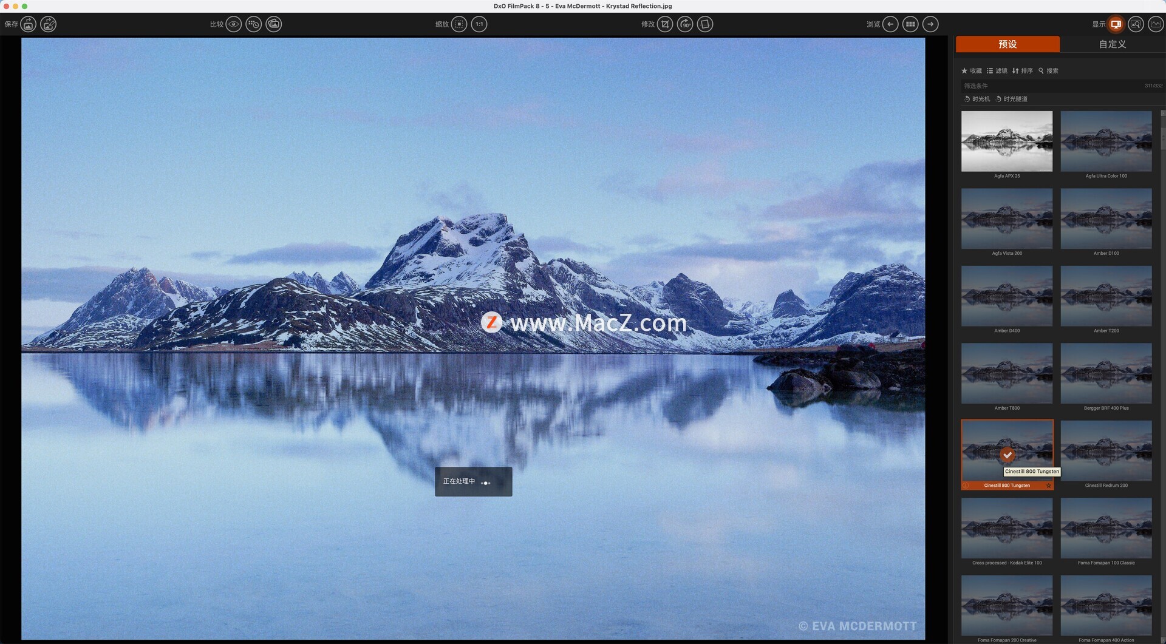The width and height of the screenshot is (1166, 644).
Task: Apply the Agfa Vista 200 preset
Action: click(x=1007, y=219)
